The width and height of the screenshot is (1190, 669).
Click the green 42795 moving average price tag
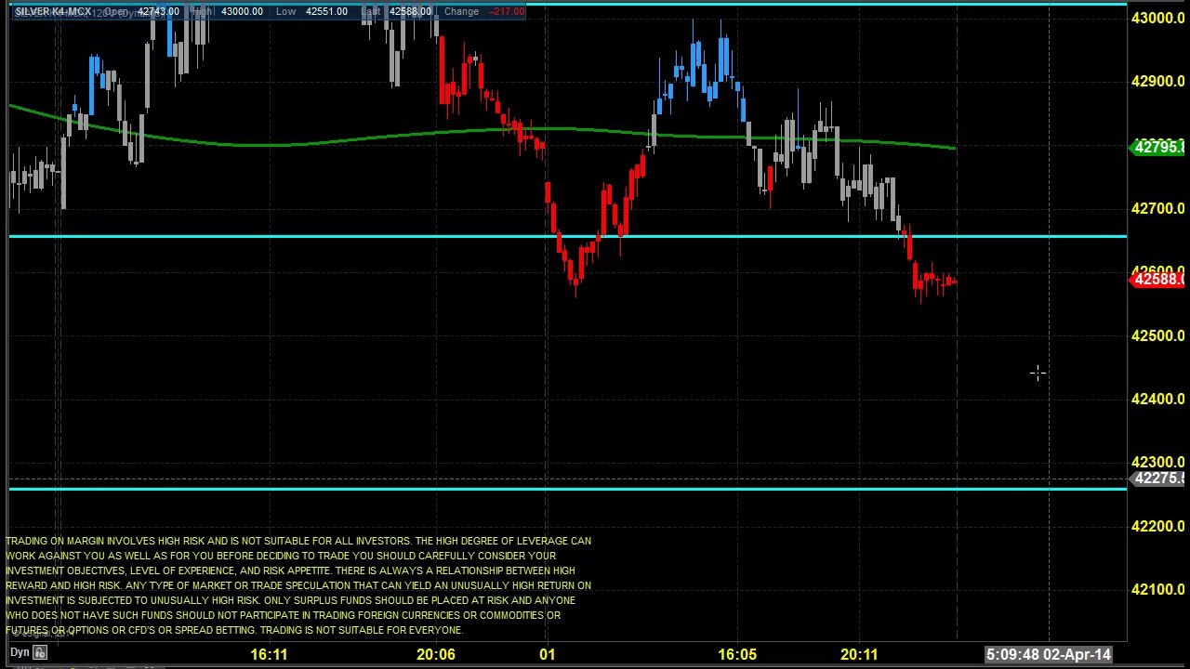click(x=1157, y=147)
